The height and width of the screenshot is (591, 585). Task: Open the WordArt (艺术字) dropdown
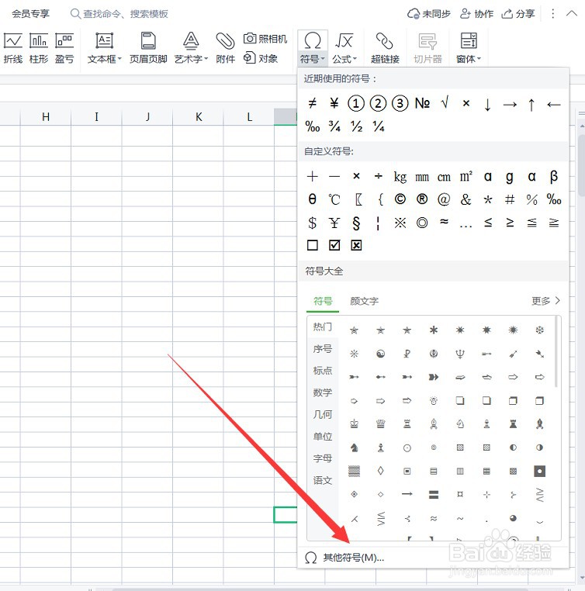[191, 48]
